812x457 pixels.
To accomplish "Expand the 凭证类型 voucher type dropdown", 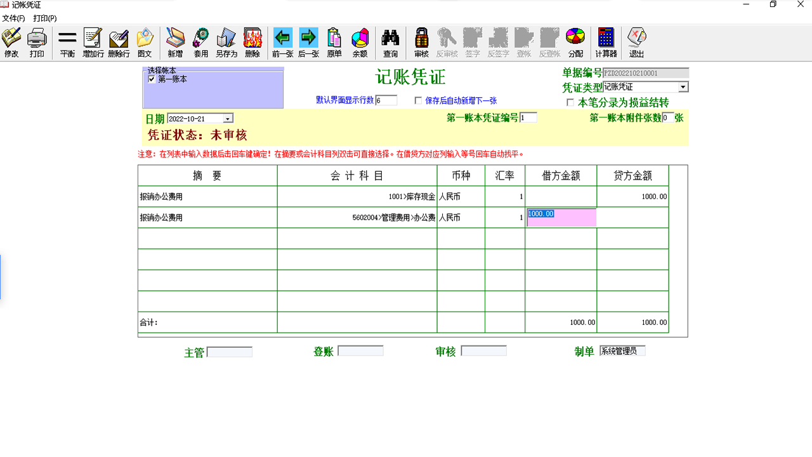I will tap(683, 86).
